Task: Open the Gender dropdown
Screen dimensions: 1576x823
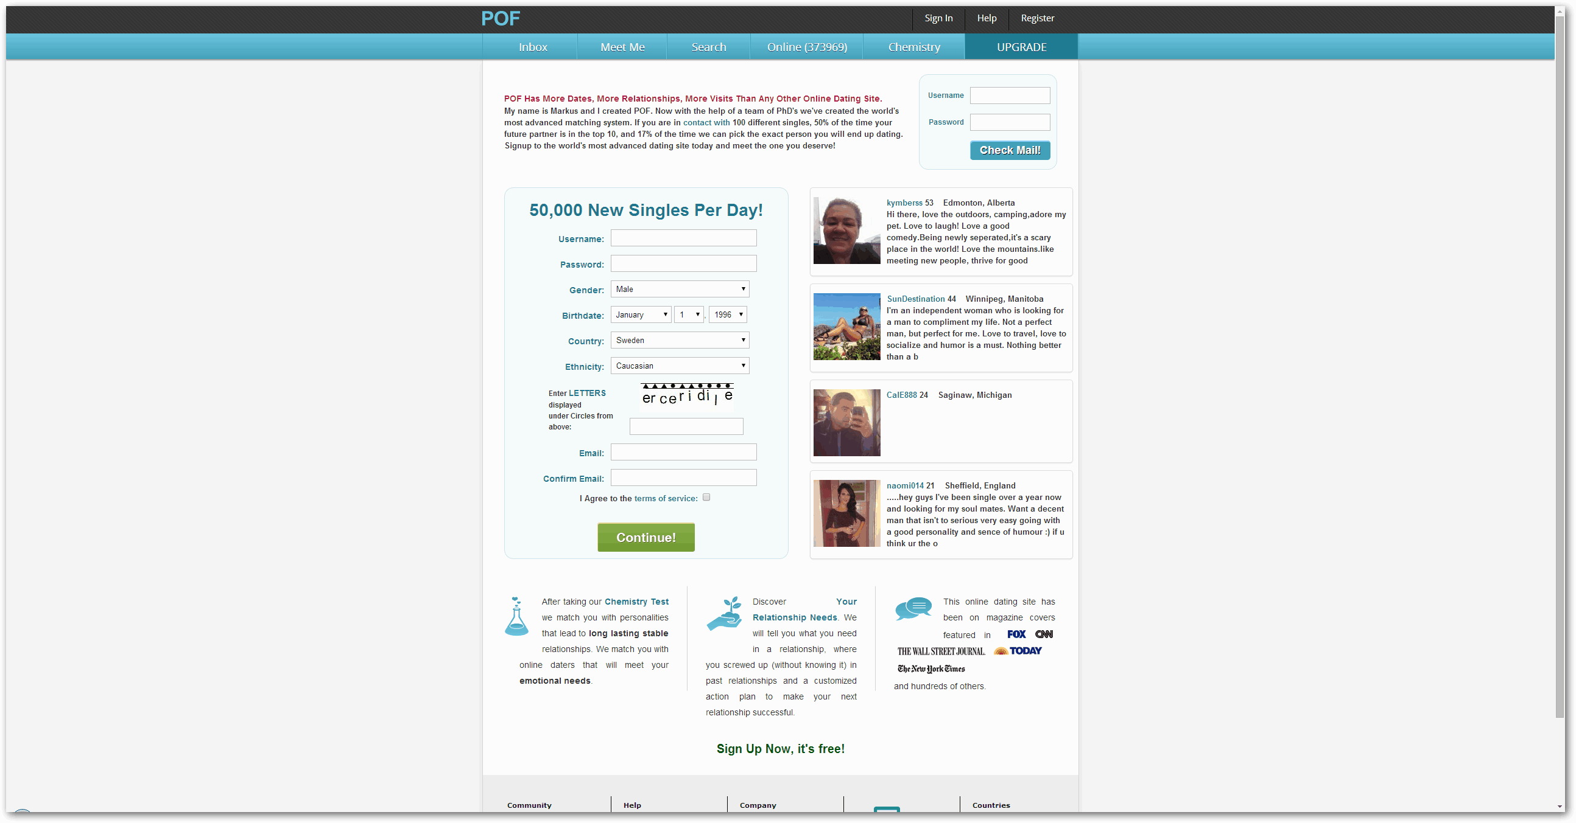Action: (680, 289)
